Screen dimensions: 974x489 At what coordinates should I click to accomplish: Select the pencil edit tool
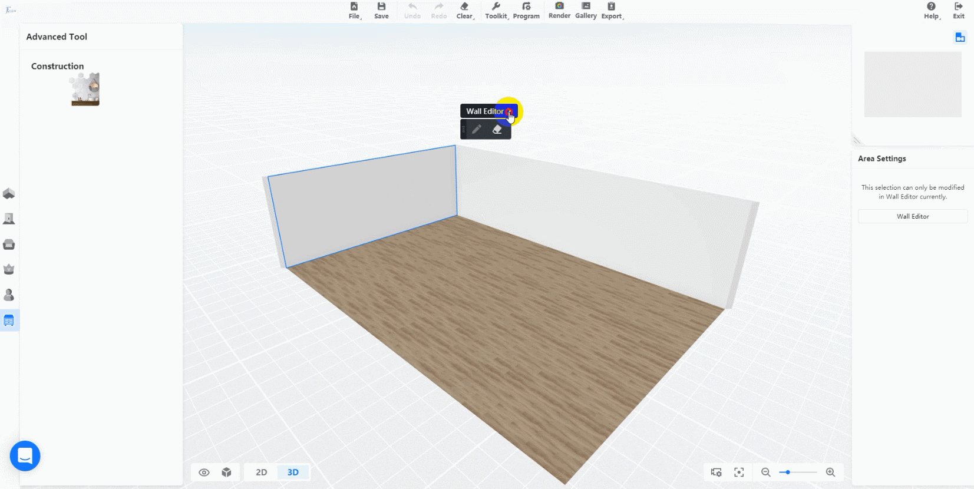pos(477,130)
